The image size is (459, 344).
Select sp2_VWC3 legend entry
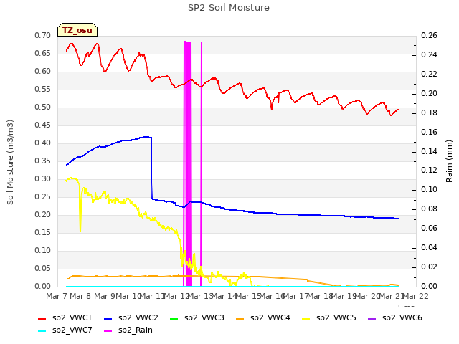pos(197,318)
